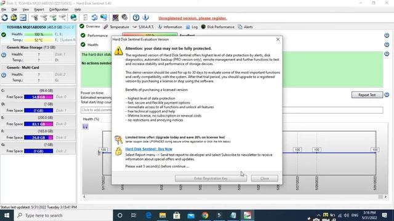Viewport: 394px width, 221px height.
Task: Open the Windows notification center
Action: 384,215
